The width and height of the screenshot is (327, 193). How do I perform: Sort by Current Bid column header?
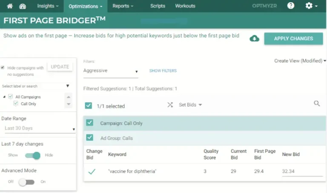pyautogui.click(x=238, y=154)
